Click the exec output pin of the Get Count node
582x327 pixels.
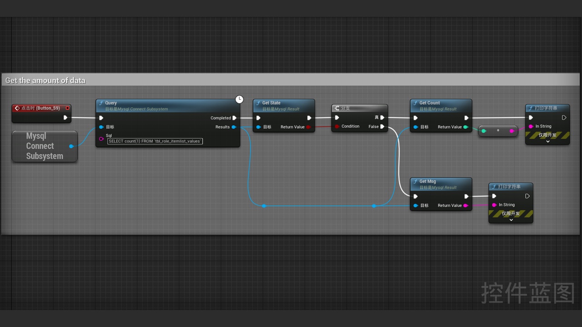pos(467,118)
